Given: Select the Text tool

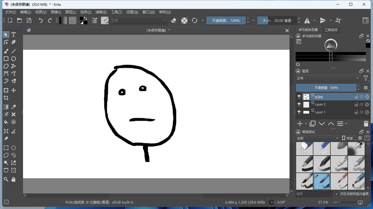Looking at the screenshot, I should pyautogui.click(x=13, y=34).
